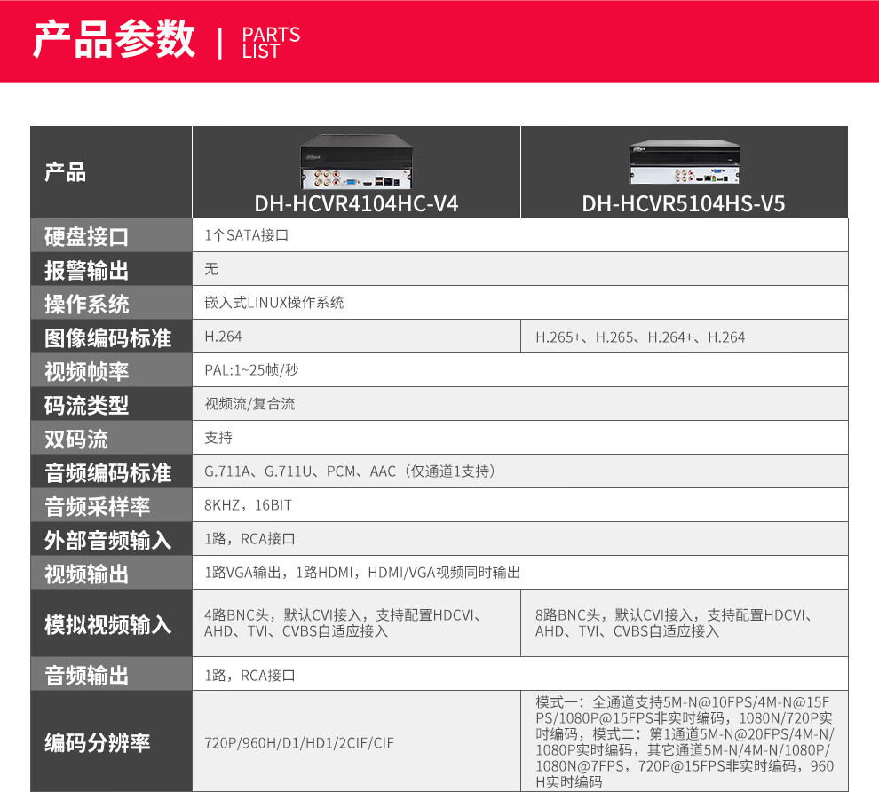This screenshot has height=792, width=879.
Task: Click the 音频编码标准 row label
Action: (108, 472)
